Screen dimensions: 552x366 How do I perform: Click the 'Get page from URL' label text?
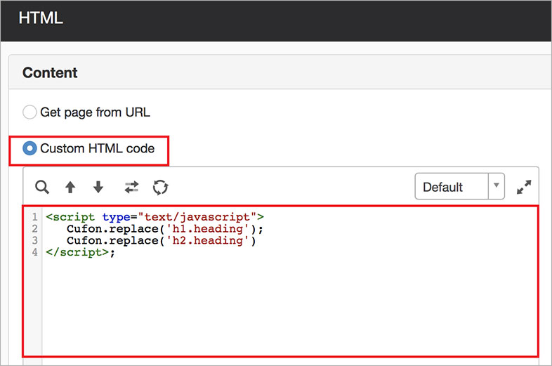[x=95, y=112]
